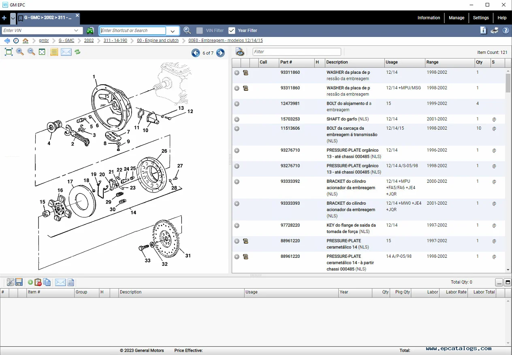This screenshot has height=355, width=512.
Task: Go back with the blue arrow icon
Action: pos(7,41)
